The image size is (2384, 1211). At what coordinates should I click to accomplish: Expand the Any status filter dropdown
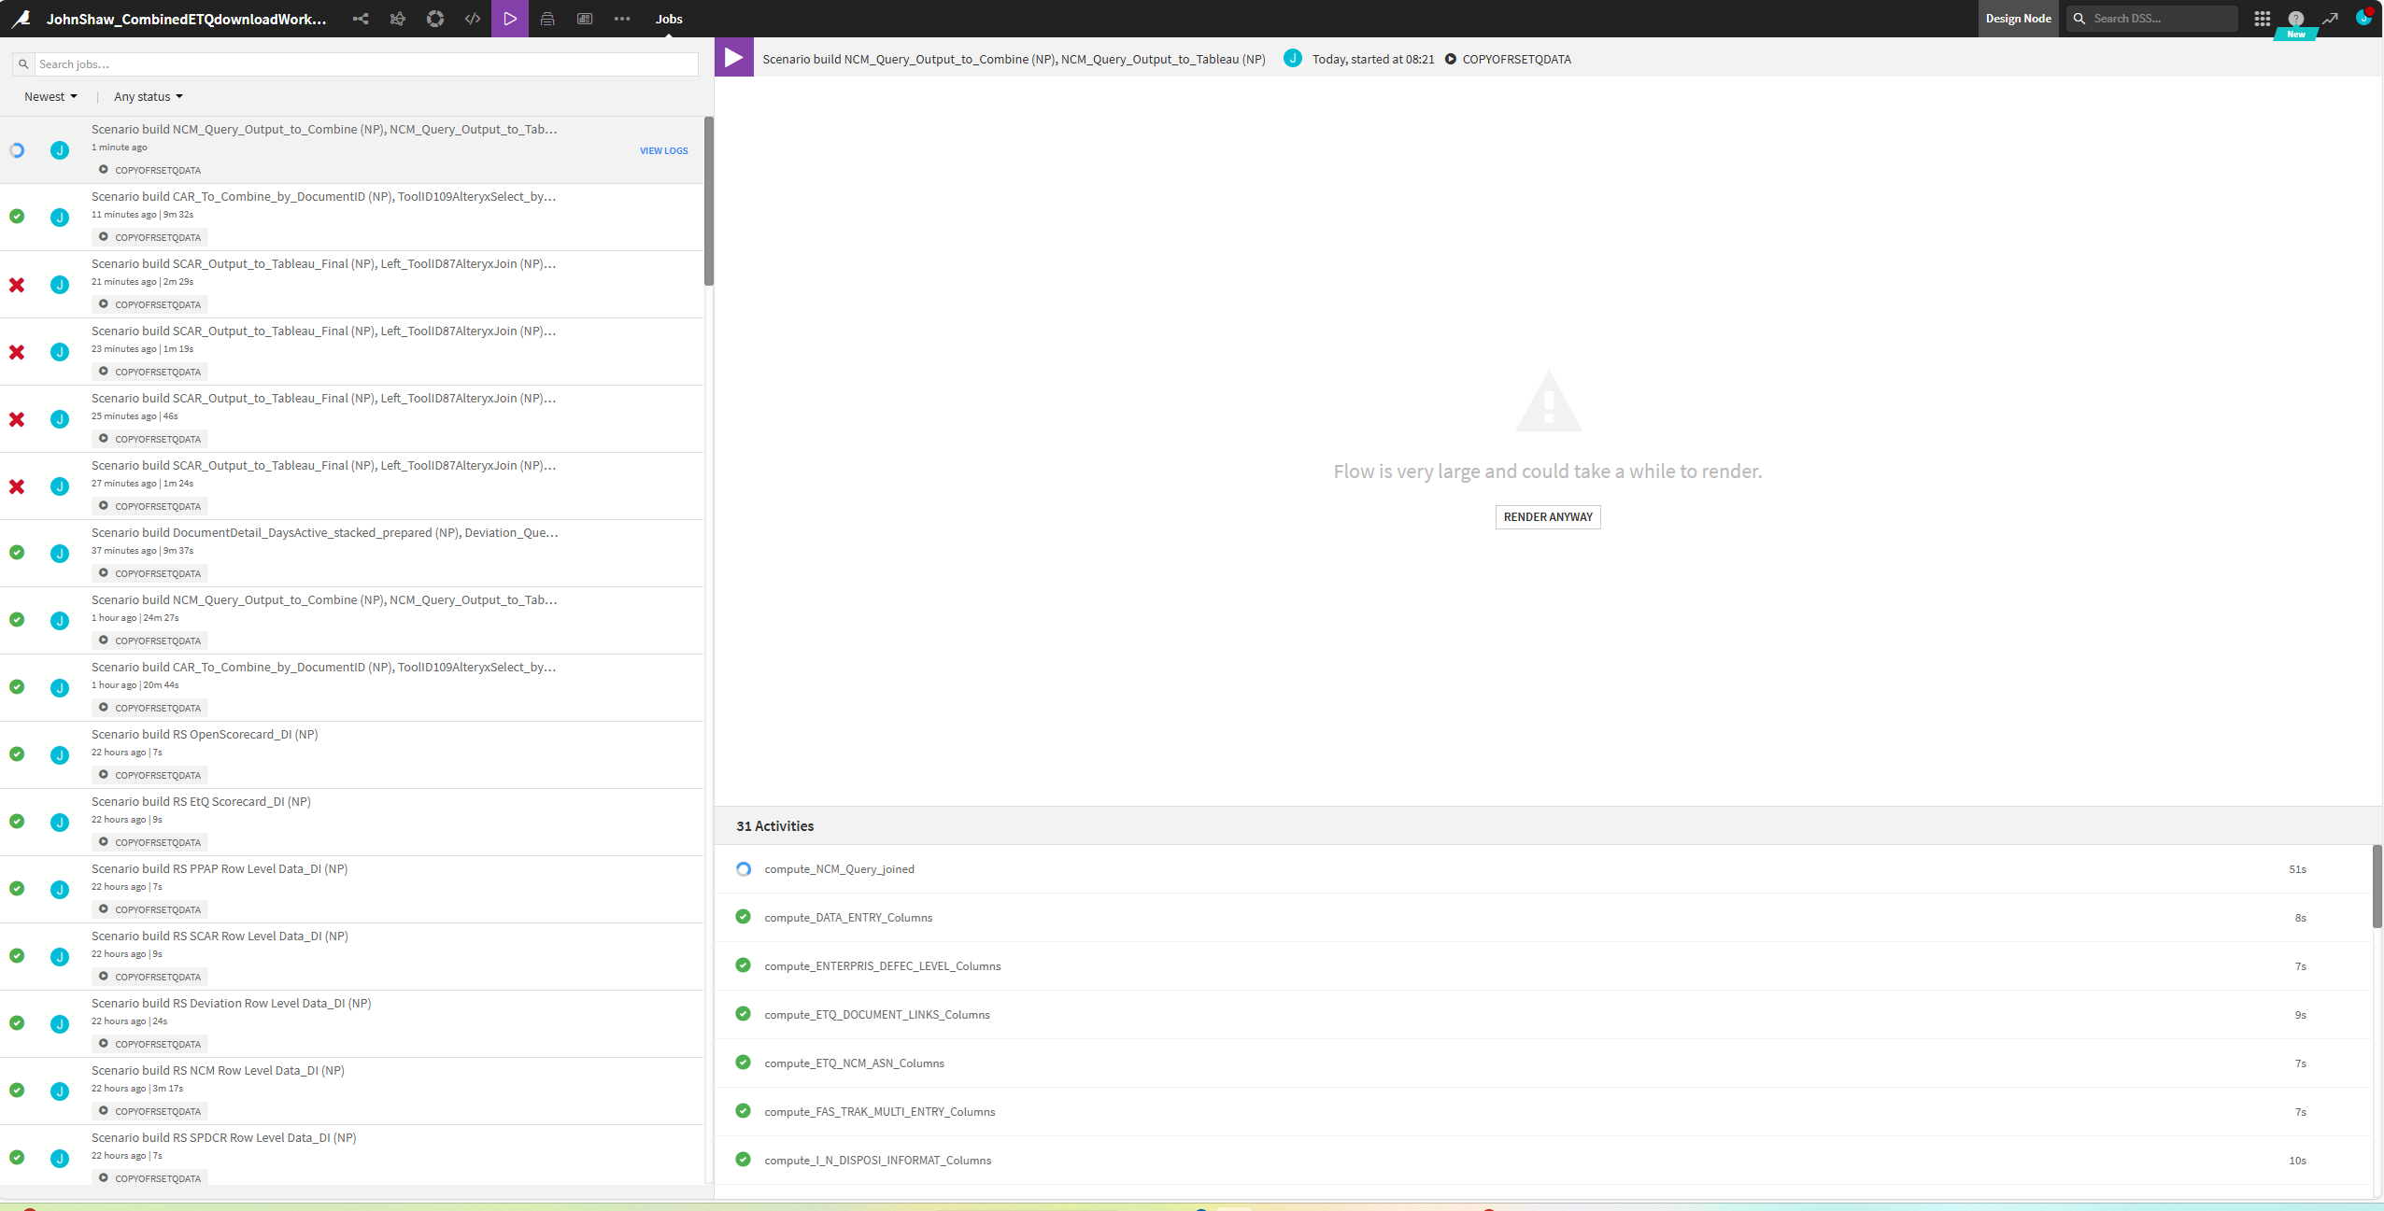149,96
